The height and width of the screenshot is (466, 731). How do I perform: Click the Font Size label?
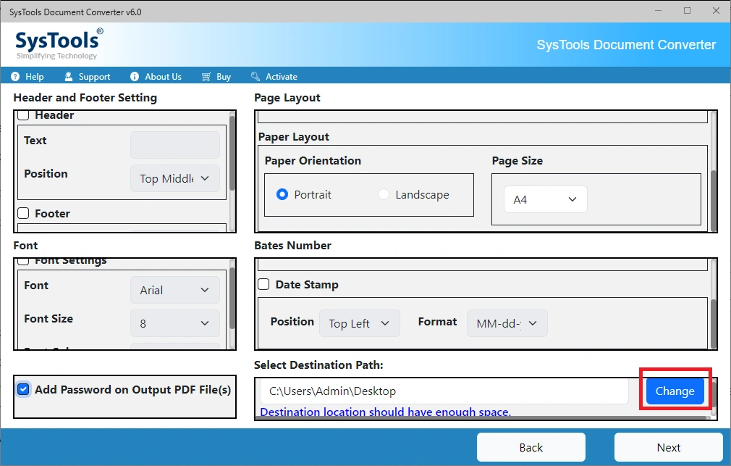(48, 318)
